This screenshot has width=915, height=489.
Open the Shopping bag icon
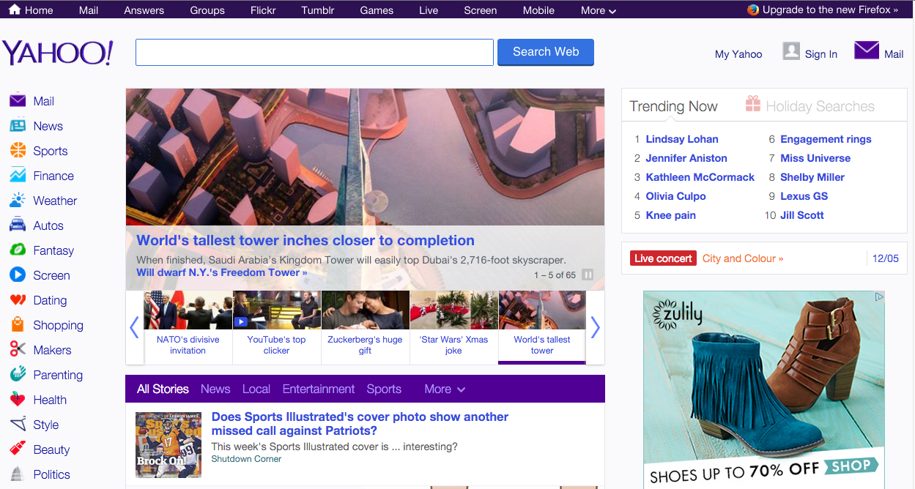18,325
